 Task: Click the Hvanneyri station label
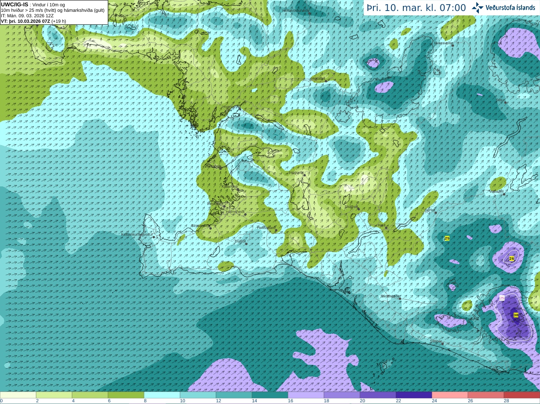tap(230, 107)
